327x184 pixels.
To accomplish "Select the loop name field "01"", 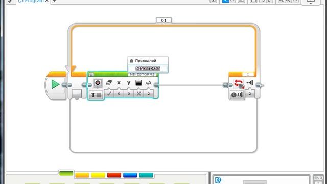I will (164, 20).
